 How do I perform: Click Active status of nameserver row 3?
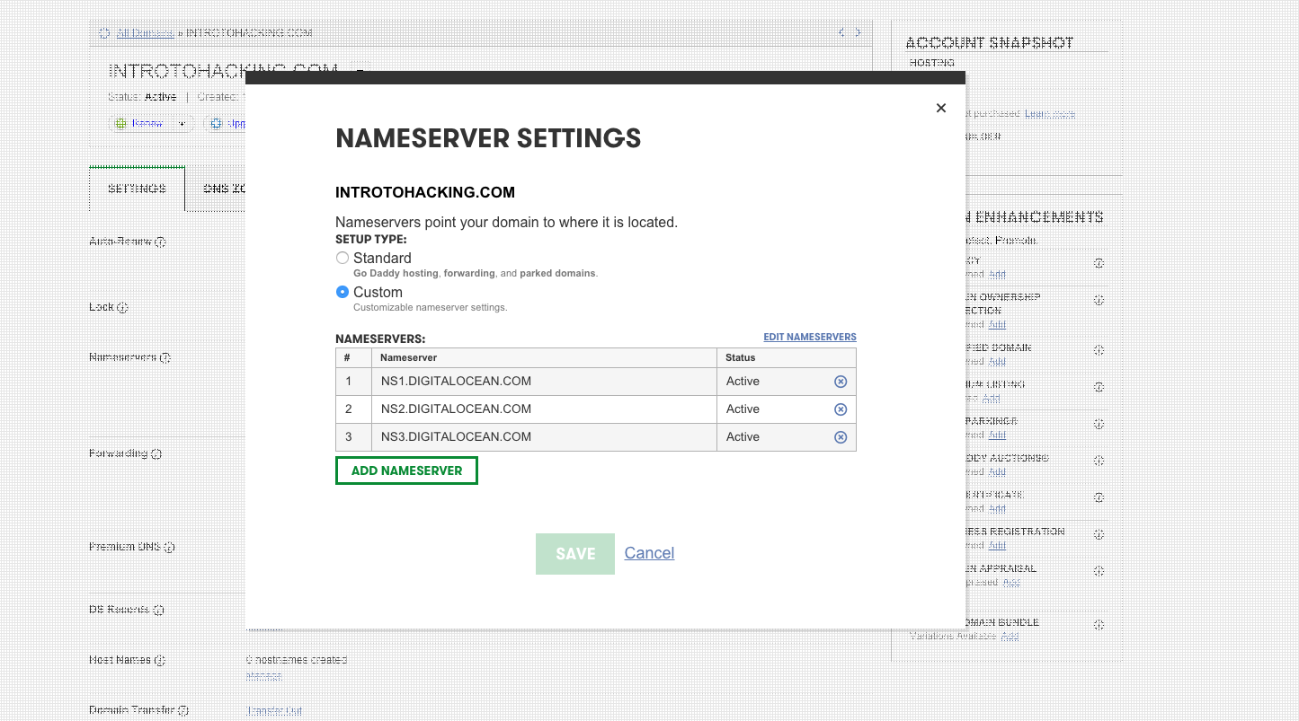[743, 437]
